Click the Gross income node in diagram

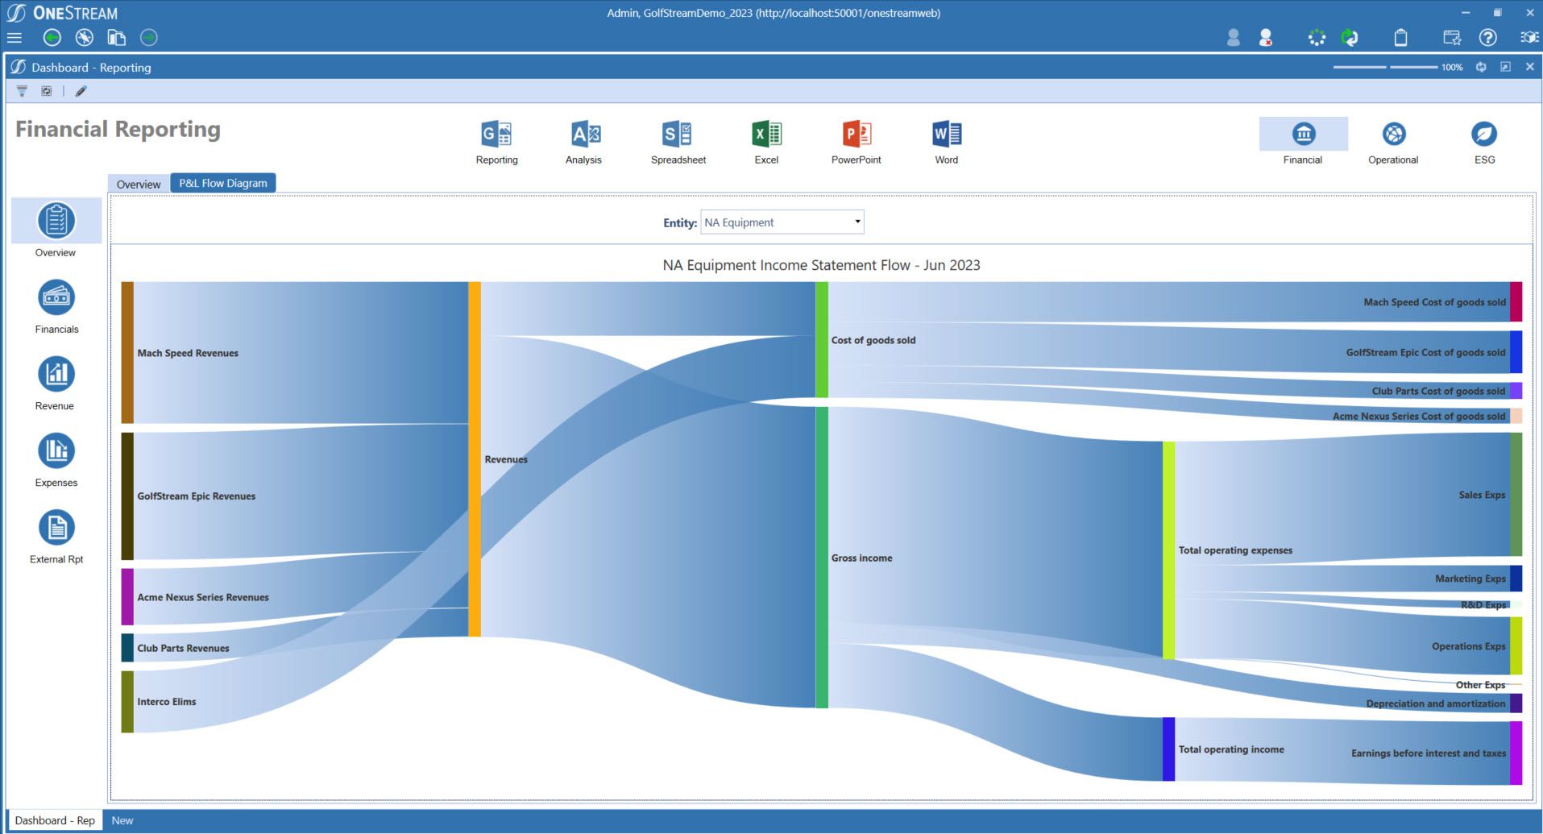pos(822,558)
